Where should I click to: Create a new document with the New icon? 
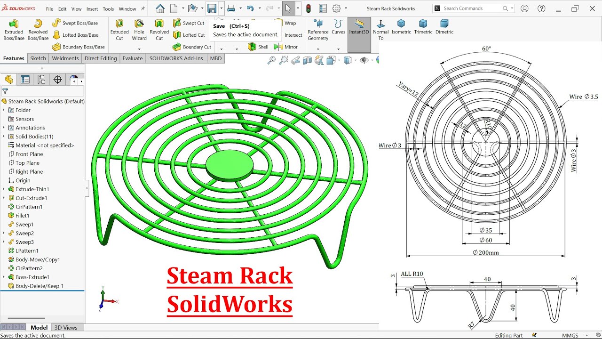coord(174,8)
